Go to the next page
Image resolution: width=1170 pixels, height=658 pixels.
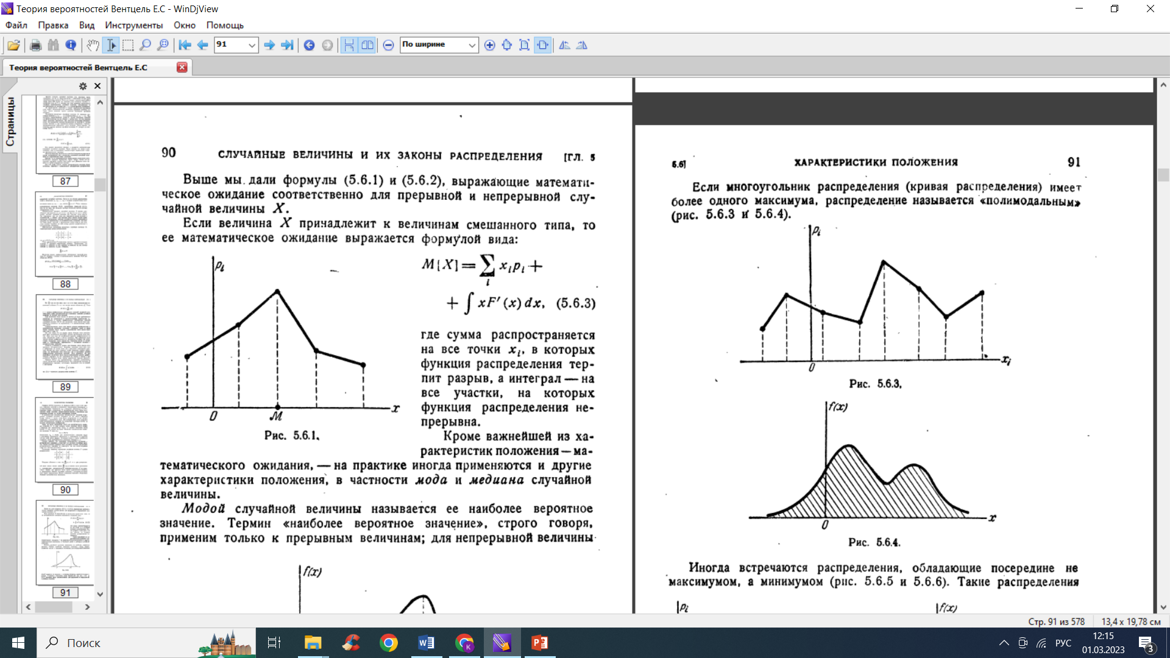coord(269,45)
